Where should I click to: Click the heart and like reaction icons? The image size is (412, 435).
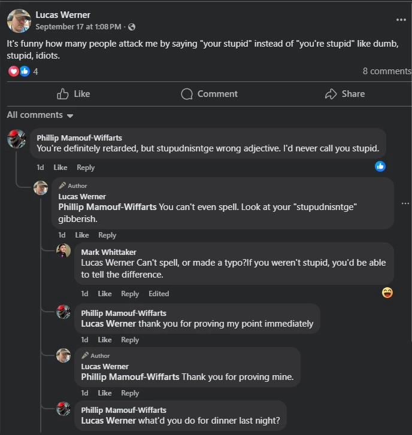pos(19,71)
